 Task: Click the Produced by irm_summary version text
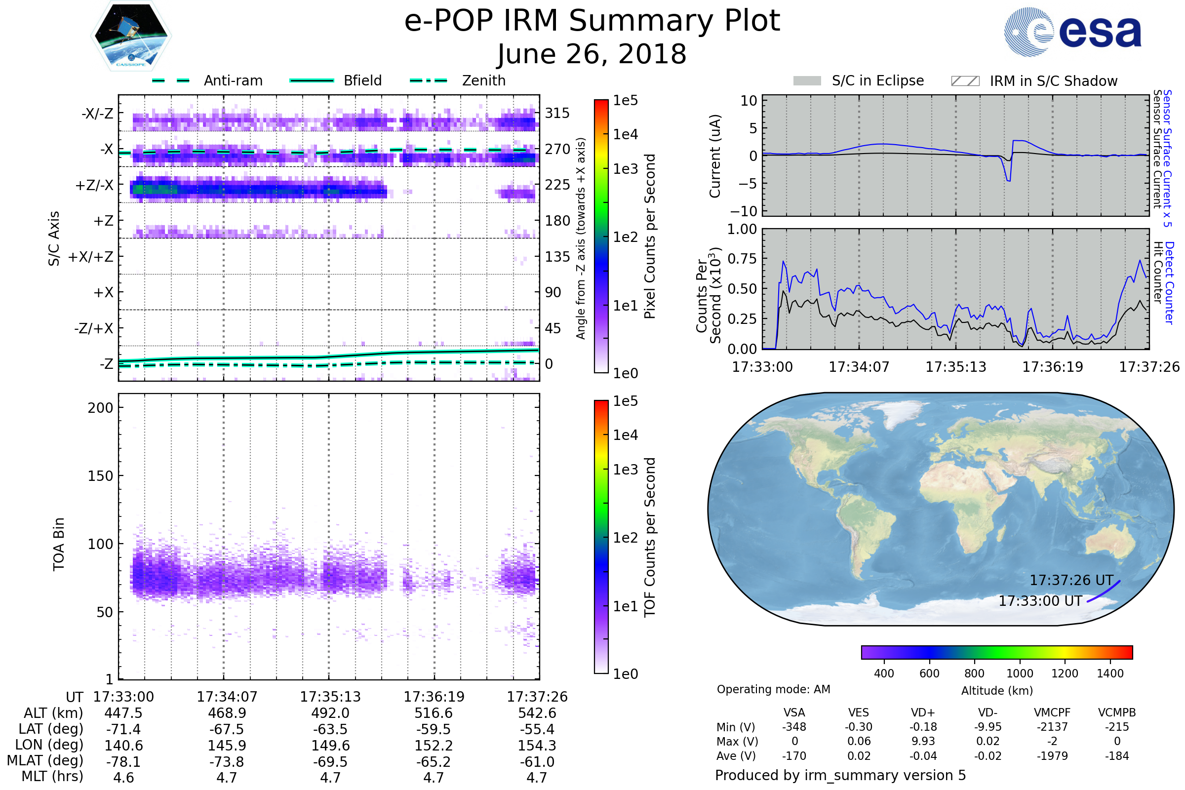[x=840, y=775]
